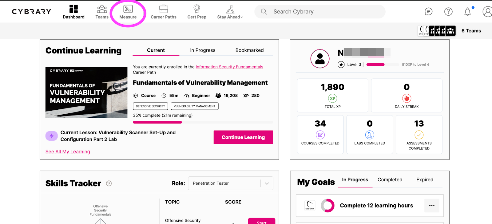
Task: Open the help question mark icon
Action: tap(448, 12)
